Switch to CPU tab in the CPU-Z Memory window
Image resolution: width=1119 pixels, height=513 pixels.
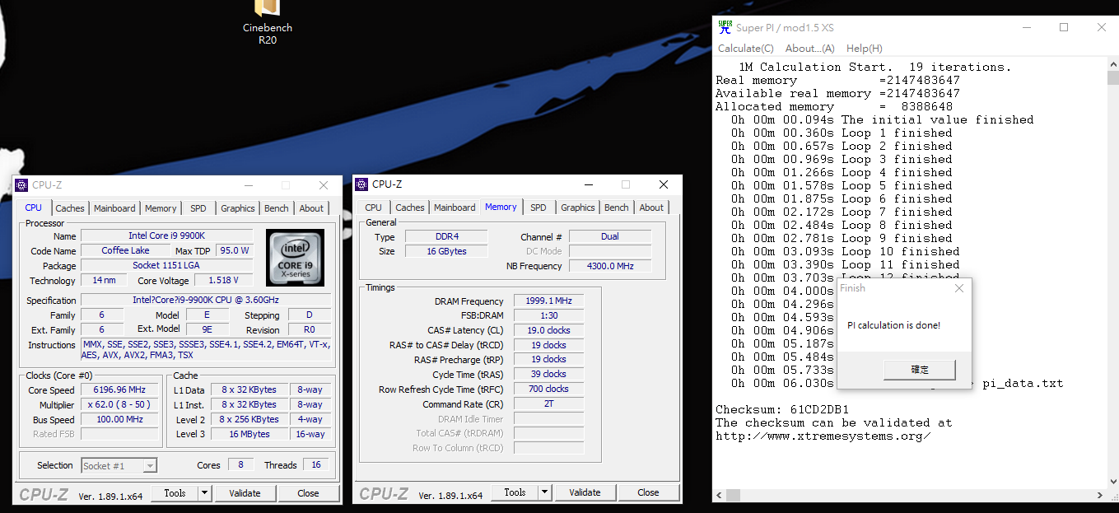coord(374,208)
